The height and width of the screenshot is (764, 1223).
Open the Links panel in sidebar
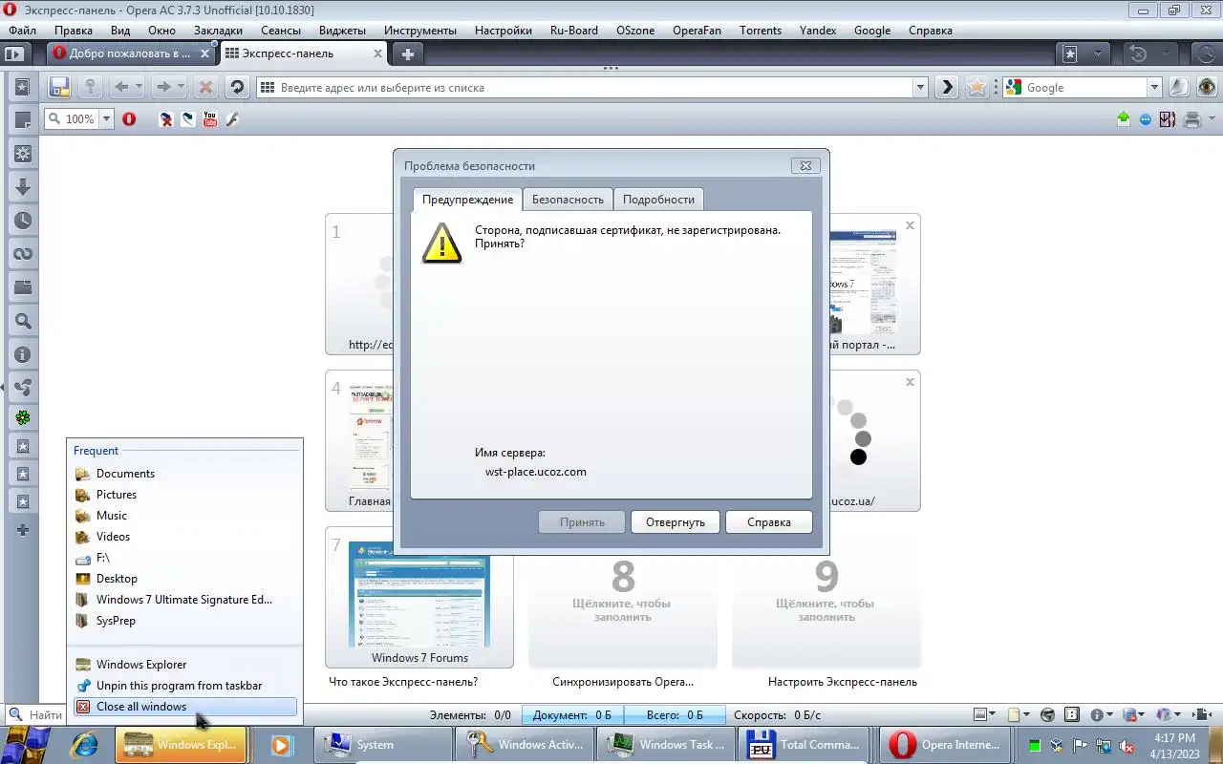click(23, 254)
